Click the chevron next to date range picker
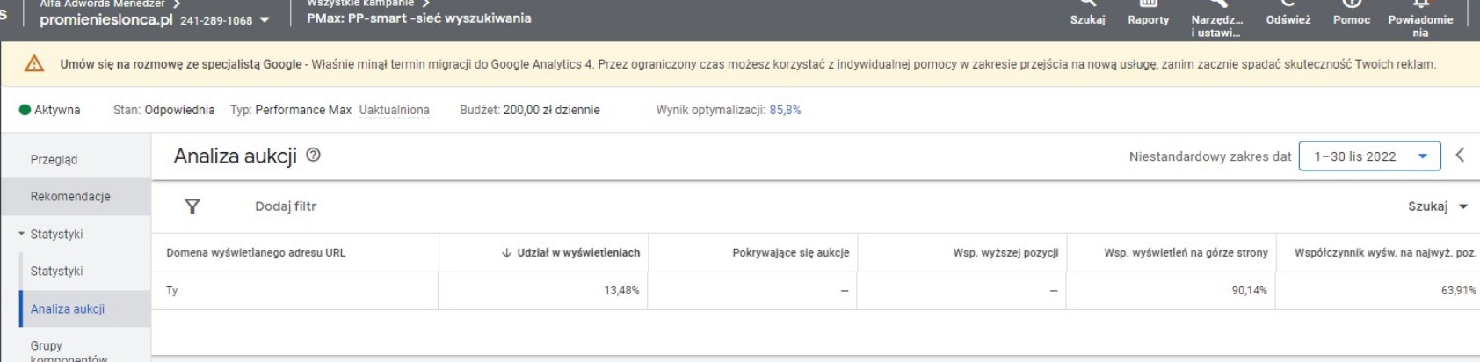The image size is (1480, 362). click(x=1460, y=156)
